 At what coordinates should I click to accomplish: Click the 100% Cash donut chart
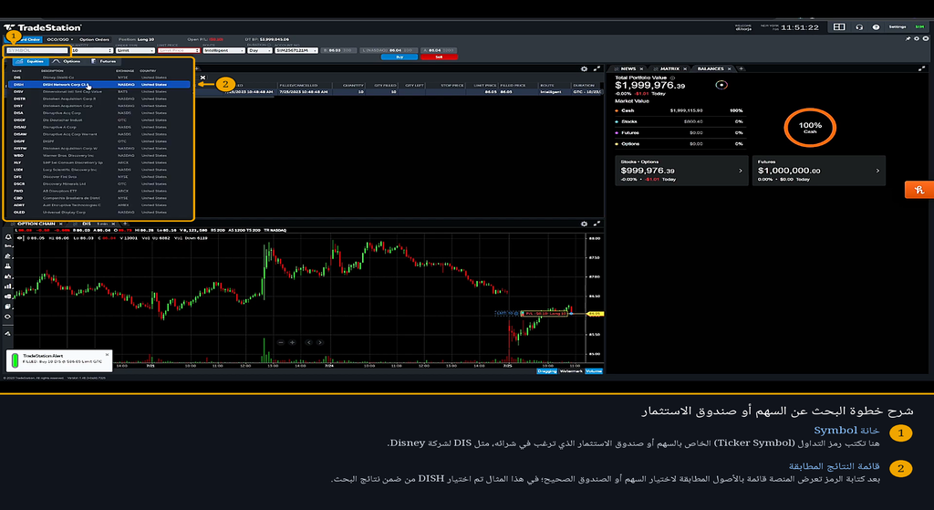[x=810, y=128]
